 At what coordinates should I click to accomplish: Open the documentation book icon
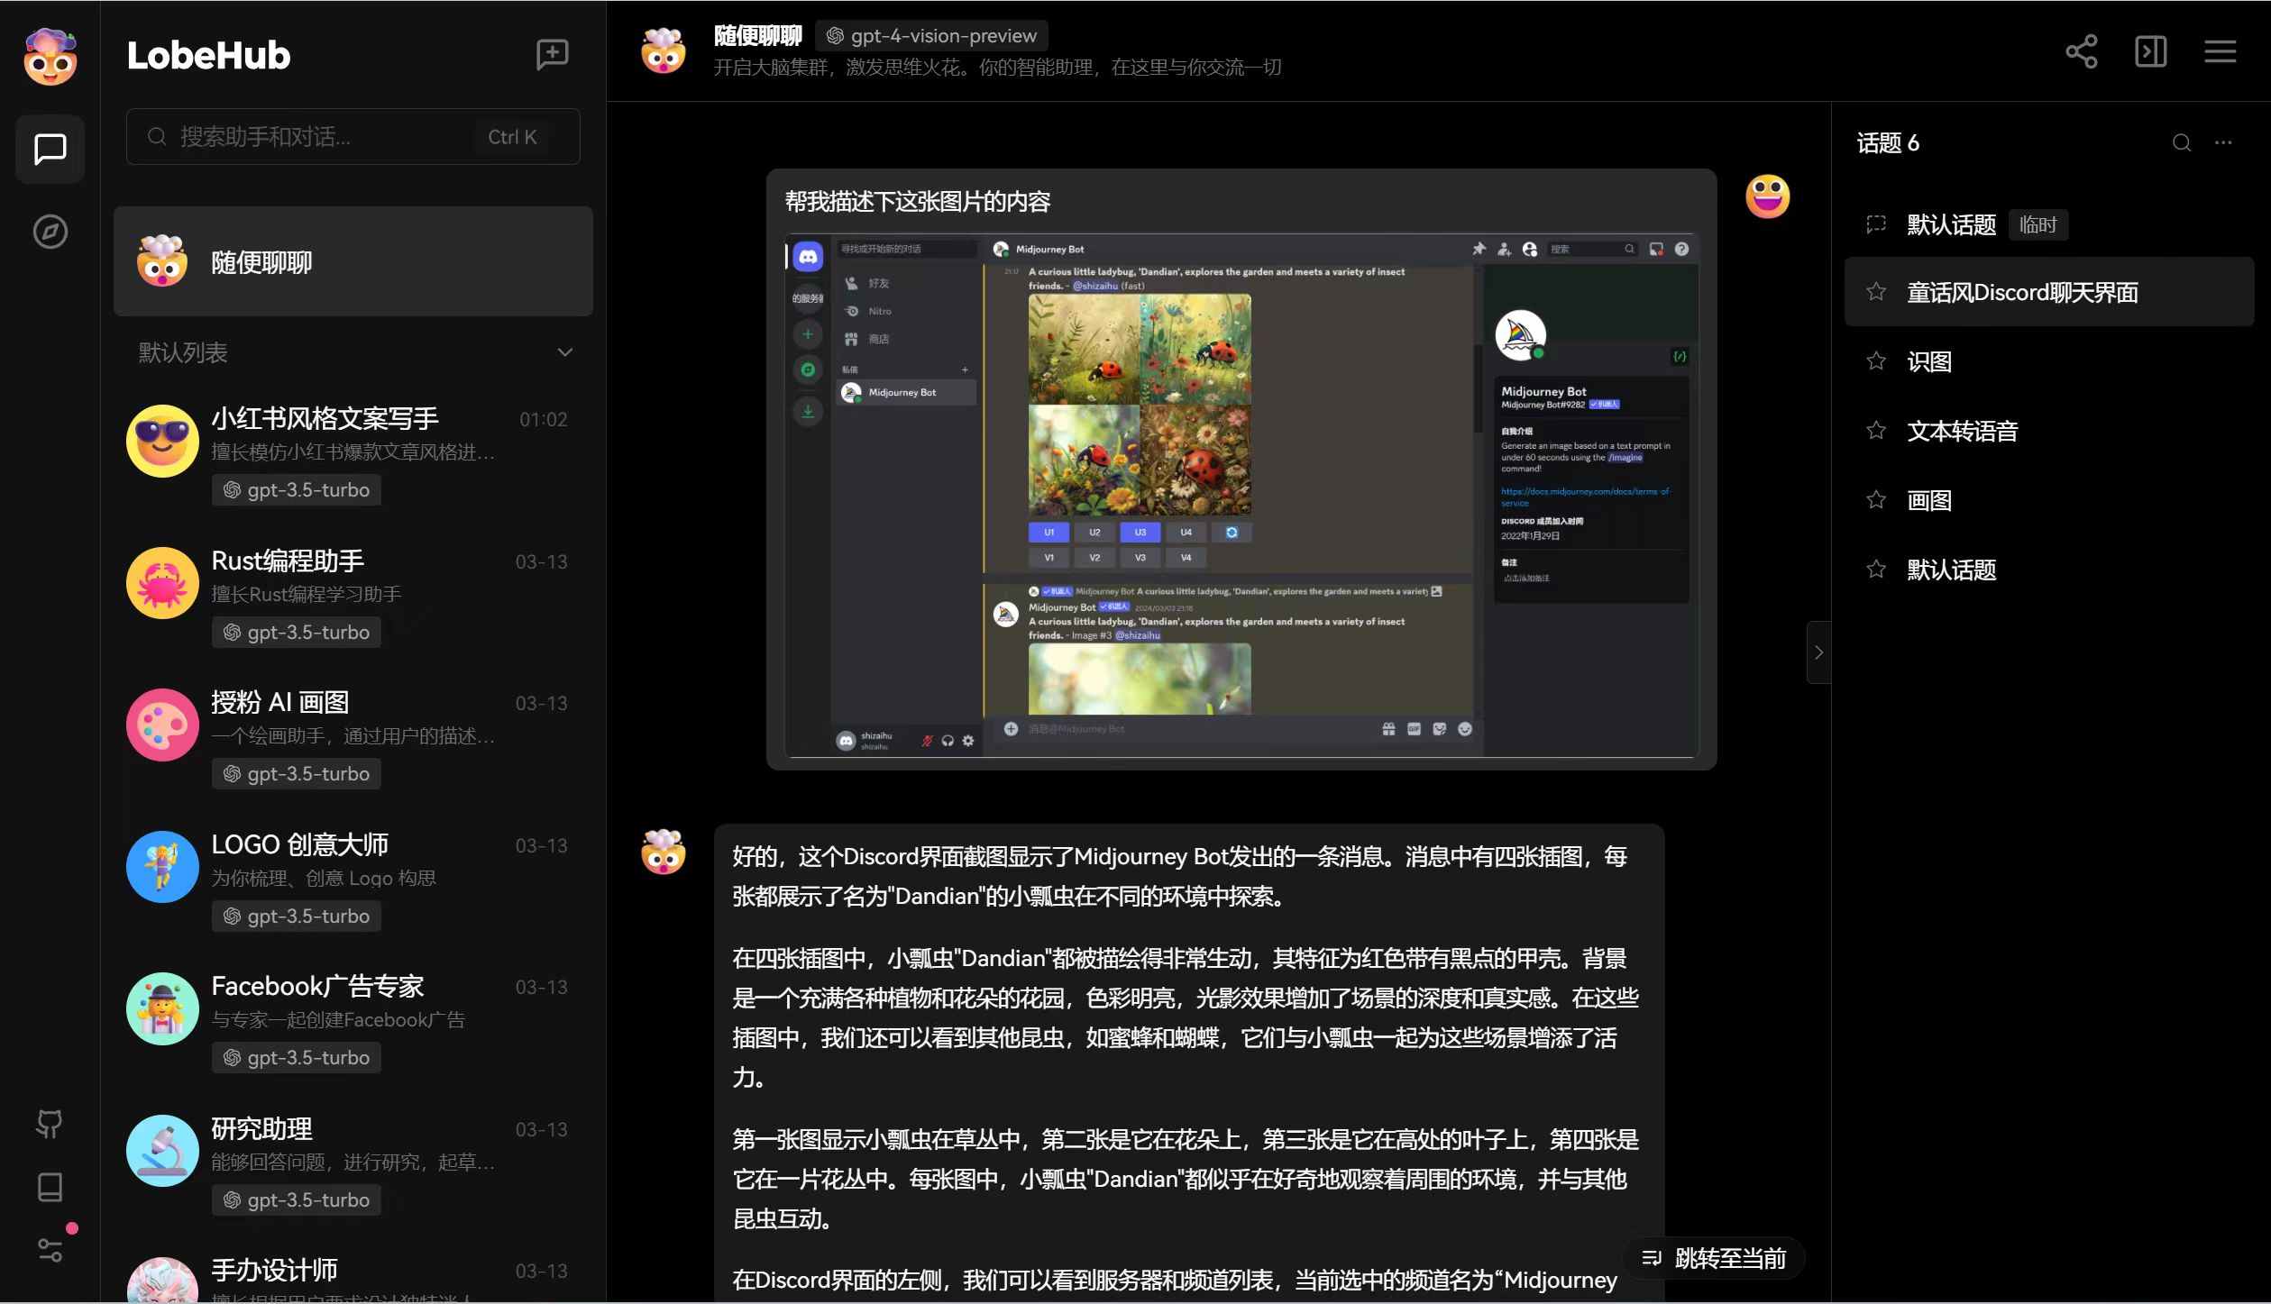pyautogui.click(x=50, y=1187)
